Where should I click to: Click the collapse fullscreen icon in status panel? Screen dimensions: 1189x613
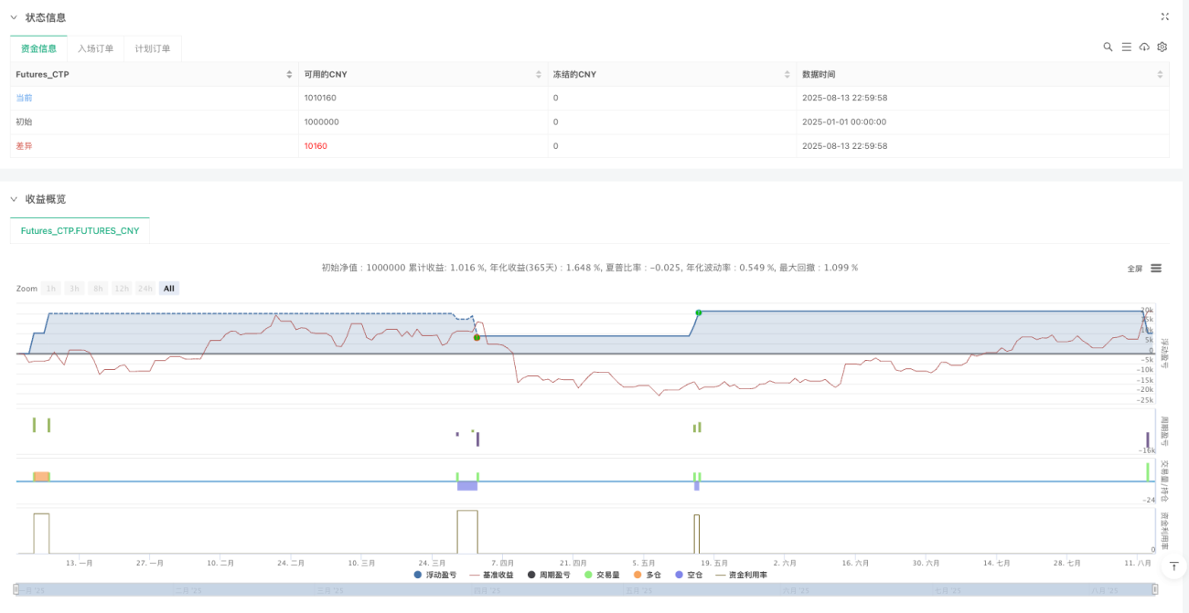(1164, 16)
